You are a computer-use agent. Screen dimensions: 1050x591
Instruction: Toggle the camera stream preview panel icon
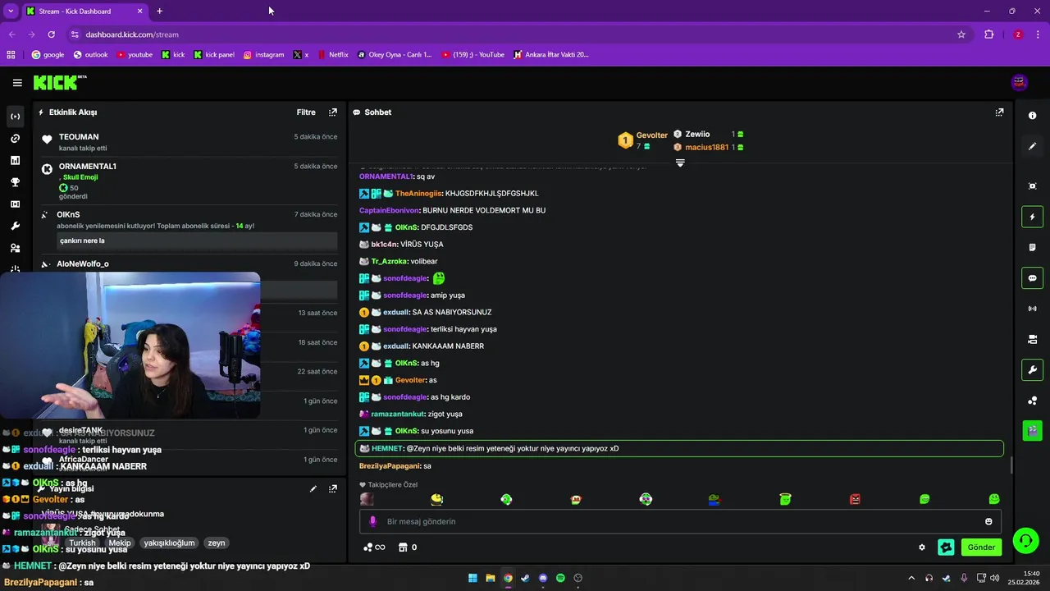[1032, 339]
